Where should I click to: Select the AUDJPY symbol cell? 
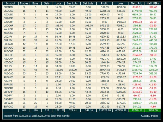pyautogui.click(x=10, y=96)
